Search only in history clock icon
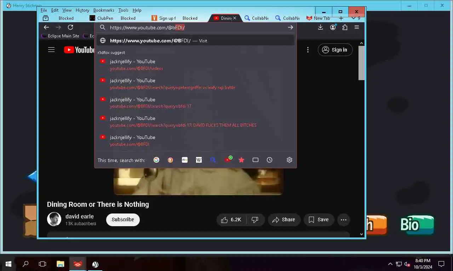The height and width of the screenshot is (271, 453). (x=270, y=160)
